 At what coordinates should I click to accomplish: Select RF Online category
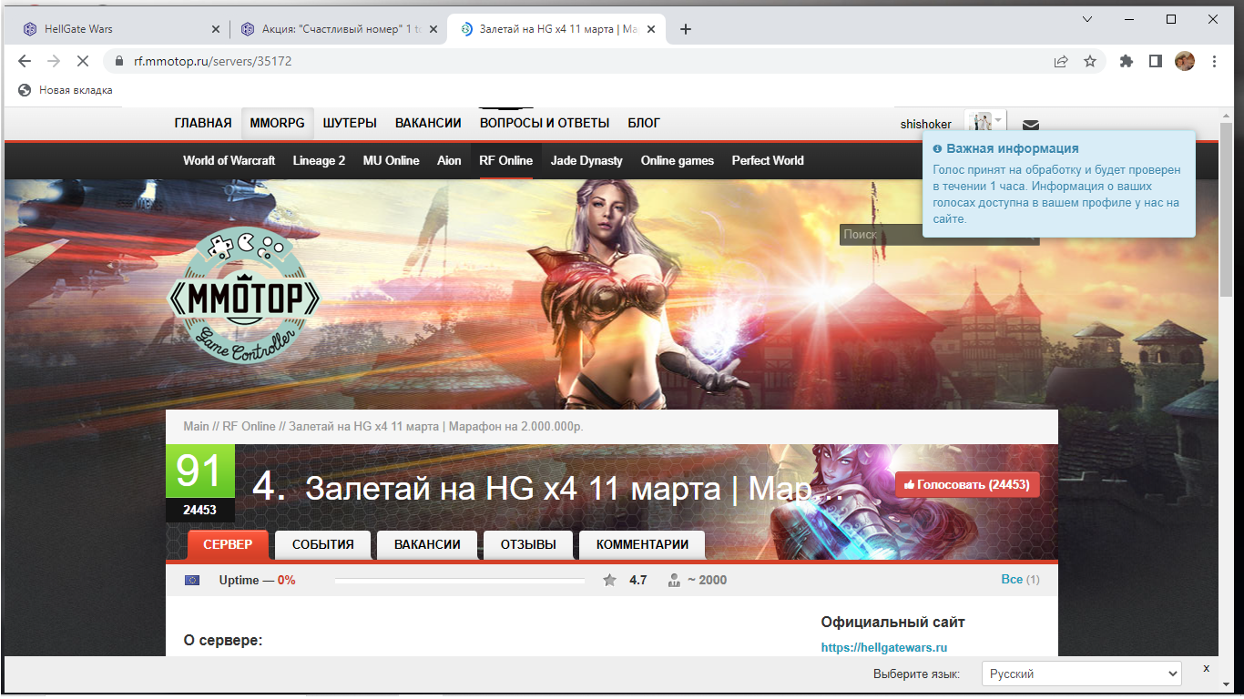coord(506,160)
